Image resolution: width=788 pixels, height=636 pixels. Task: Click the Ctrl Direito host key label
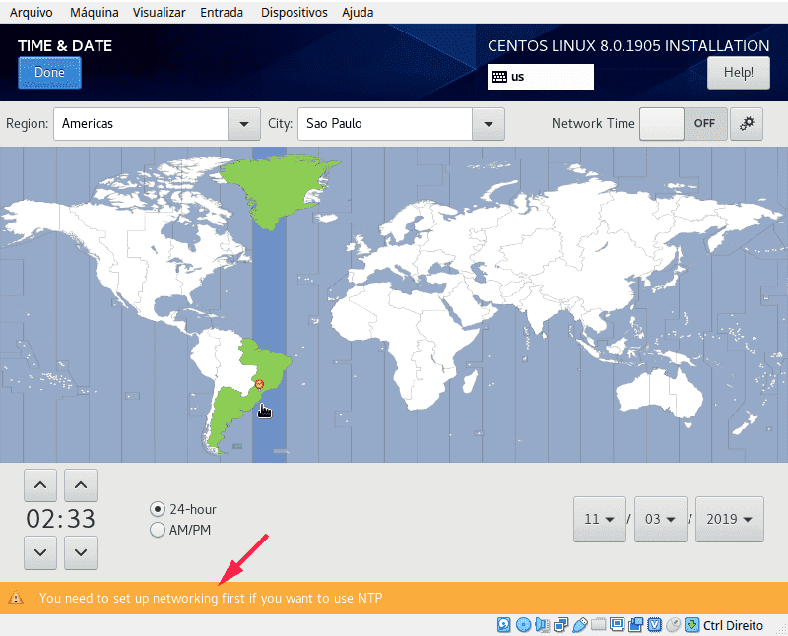(733, 625)
